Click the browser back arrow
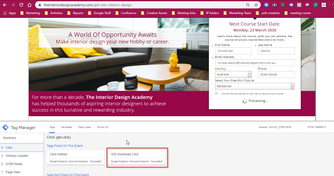The image size is (334, 176). [5, 5]
